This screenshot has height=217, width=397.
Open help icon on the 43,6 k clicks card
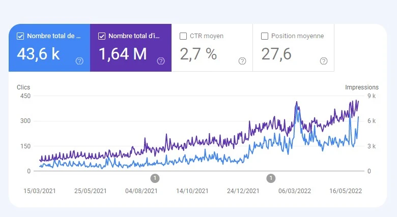click(79, 61)
